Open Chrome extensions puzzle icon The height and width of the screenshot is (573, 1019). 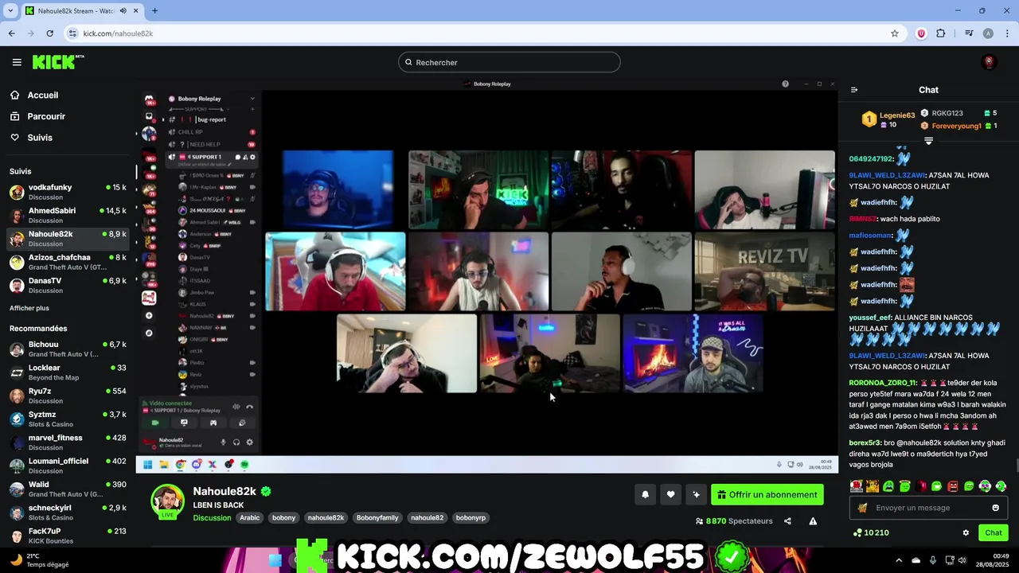[941, 33]
